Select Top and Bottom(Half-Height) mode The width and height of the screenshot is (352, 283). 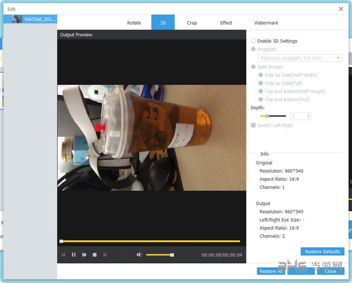(x=260, y=91)
